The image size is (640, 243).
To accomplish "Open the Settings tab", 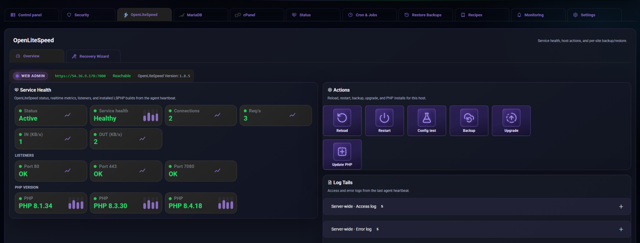I will pos(594,15).
